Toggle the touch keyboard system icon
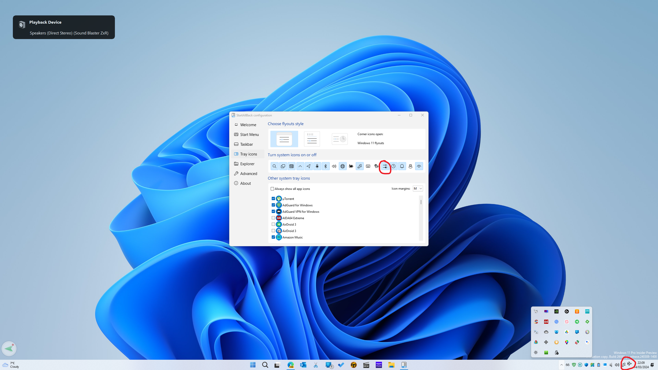Screen dimensions: 658x370 pos(368,166)
